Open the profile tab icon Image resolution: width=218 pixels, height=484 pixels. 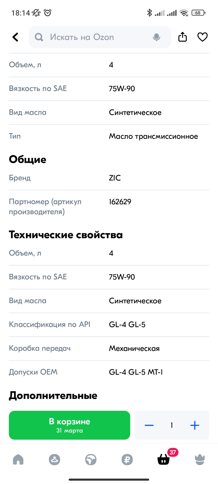(x=200, y=460)
